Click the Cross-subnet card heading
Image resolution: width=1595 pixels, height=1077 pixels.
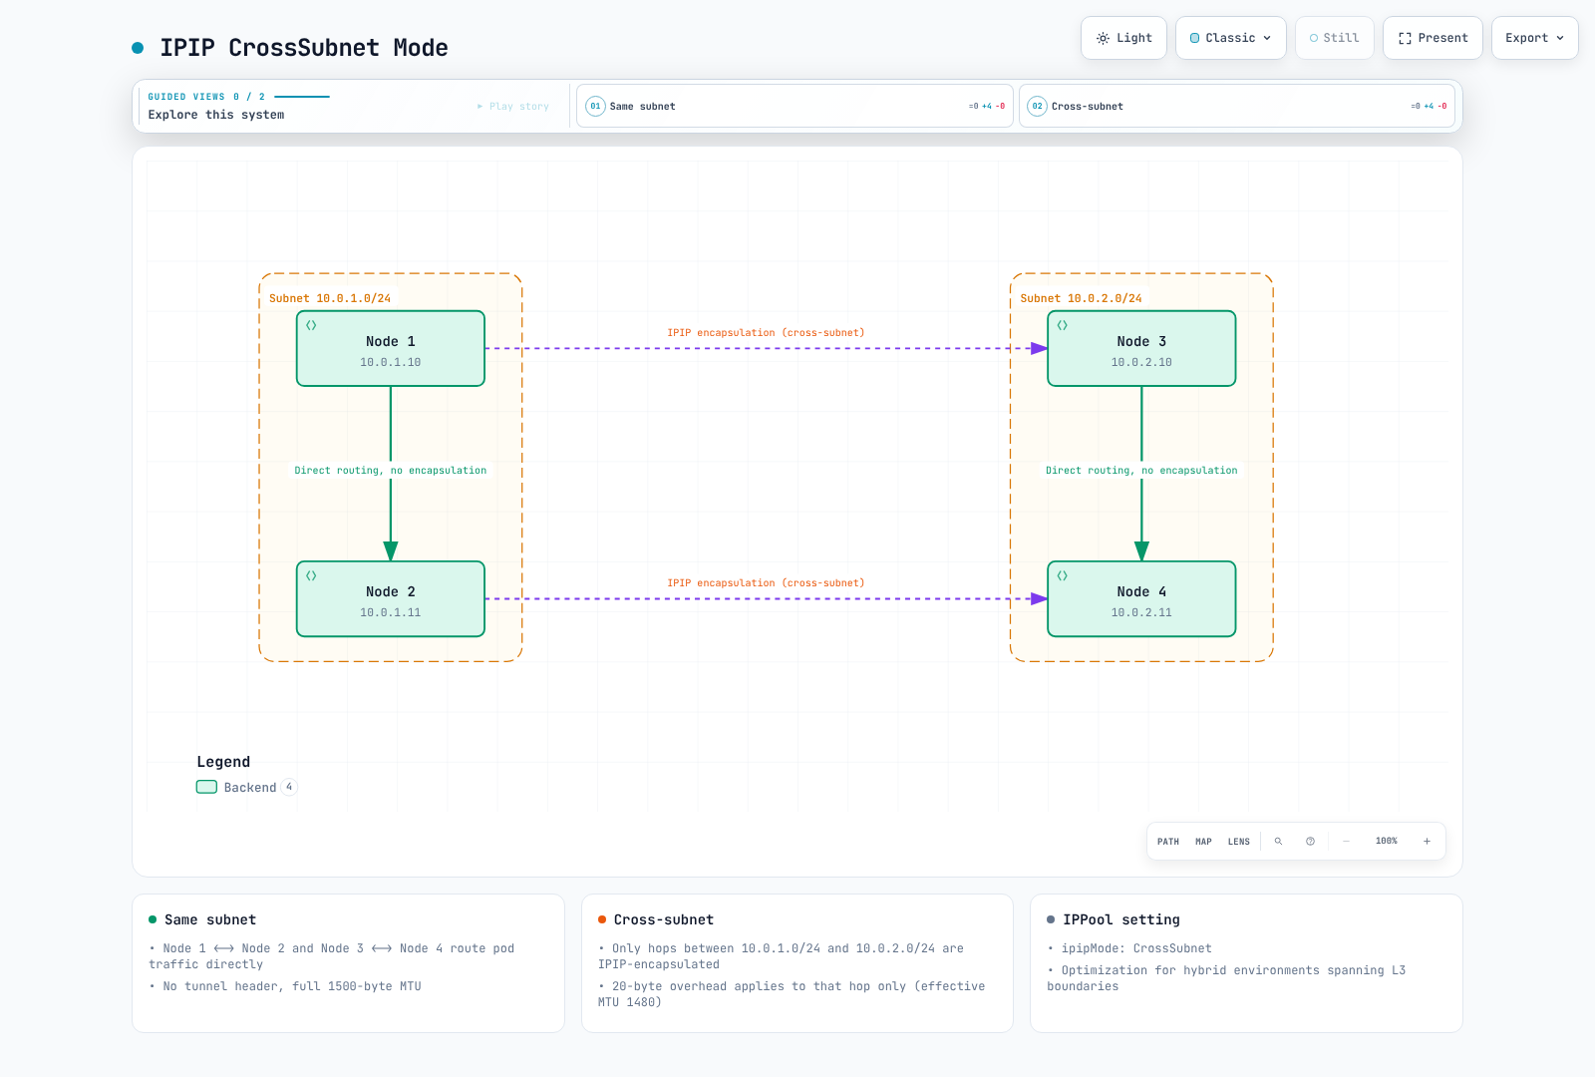(664, 919)
